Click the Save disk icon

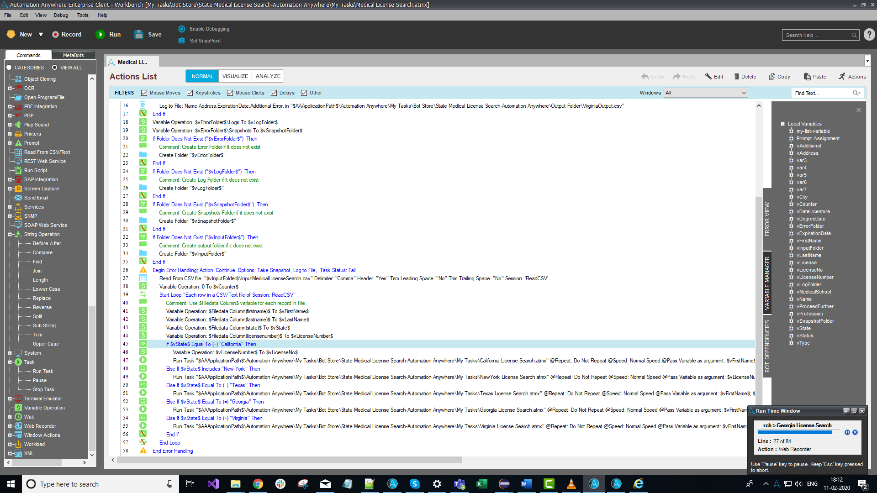(139, 35)
